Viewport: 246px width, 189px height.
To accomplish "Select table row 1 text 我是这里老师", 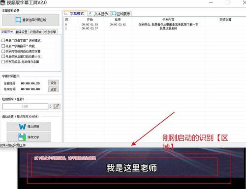I will click(x=168, y=28).
